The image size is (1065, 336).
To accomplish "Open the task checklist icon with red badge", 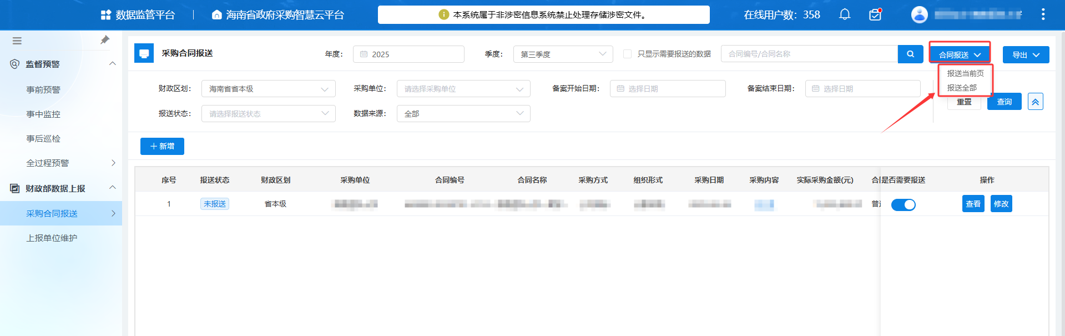I will click(875, 14).
